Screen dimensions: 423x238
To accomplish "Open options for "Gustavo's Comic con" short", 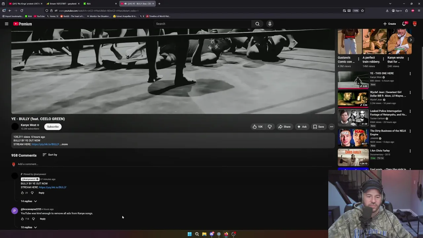I will point(359,59).
